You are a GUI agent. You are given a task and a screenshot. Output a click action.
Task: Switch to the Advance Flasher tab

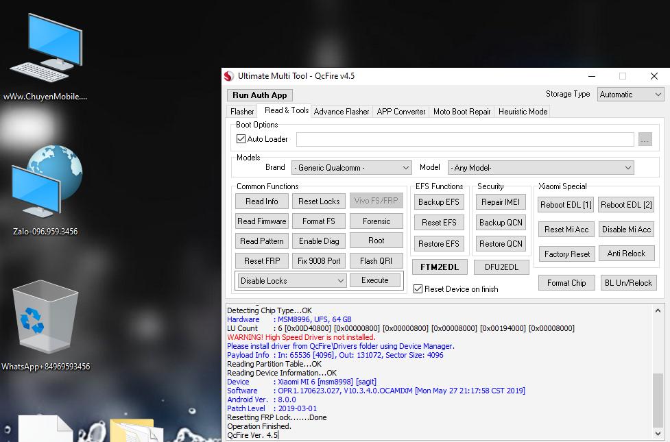(342, 112)
